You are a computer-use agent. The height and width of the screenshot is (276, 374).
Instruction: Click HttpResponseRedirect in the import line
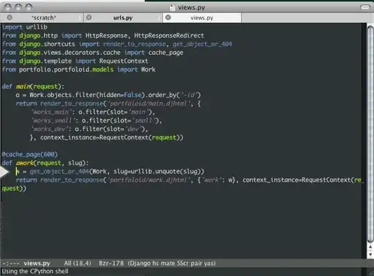pos(169,35)
